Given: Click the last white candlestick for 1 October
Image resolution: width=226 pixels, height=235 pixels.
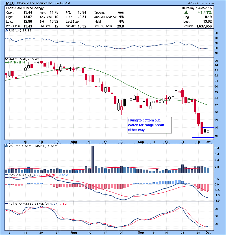Looking at the screenshot, I should point(208,131).
